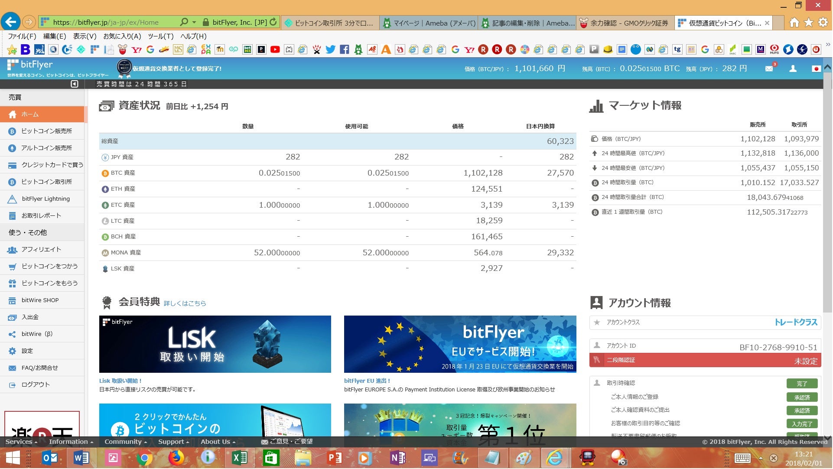This screenshot has width=833, height=469.
Task: Open Altcoin sales (アルトコイン販売所)
Action: (x=42, y=148)
